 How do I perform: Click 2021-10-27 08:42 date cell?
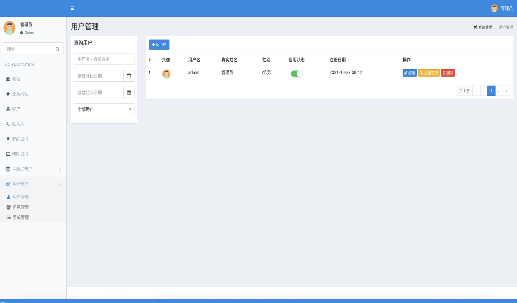coord(345,72)
